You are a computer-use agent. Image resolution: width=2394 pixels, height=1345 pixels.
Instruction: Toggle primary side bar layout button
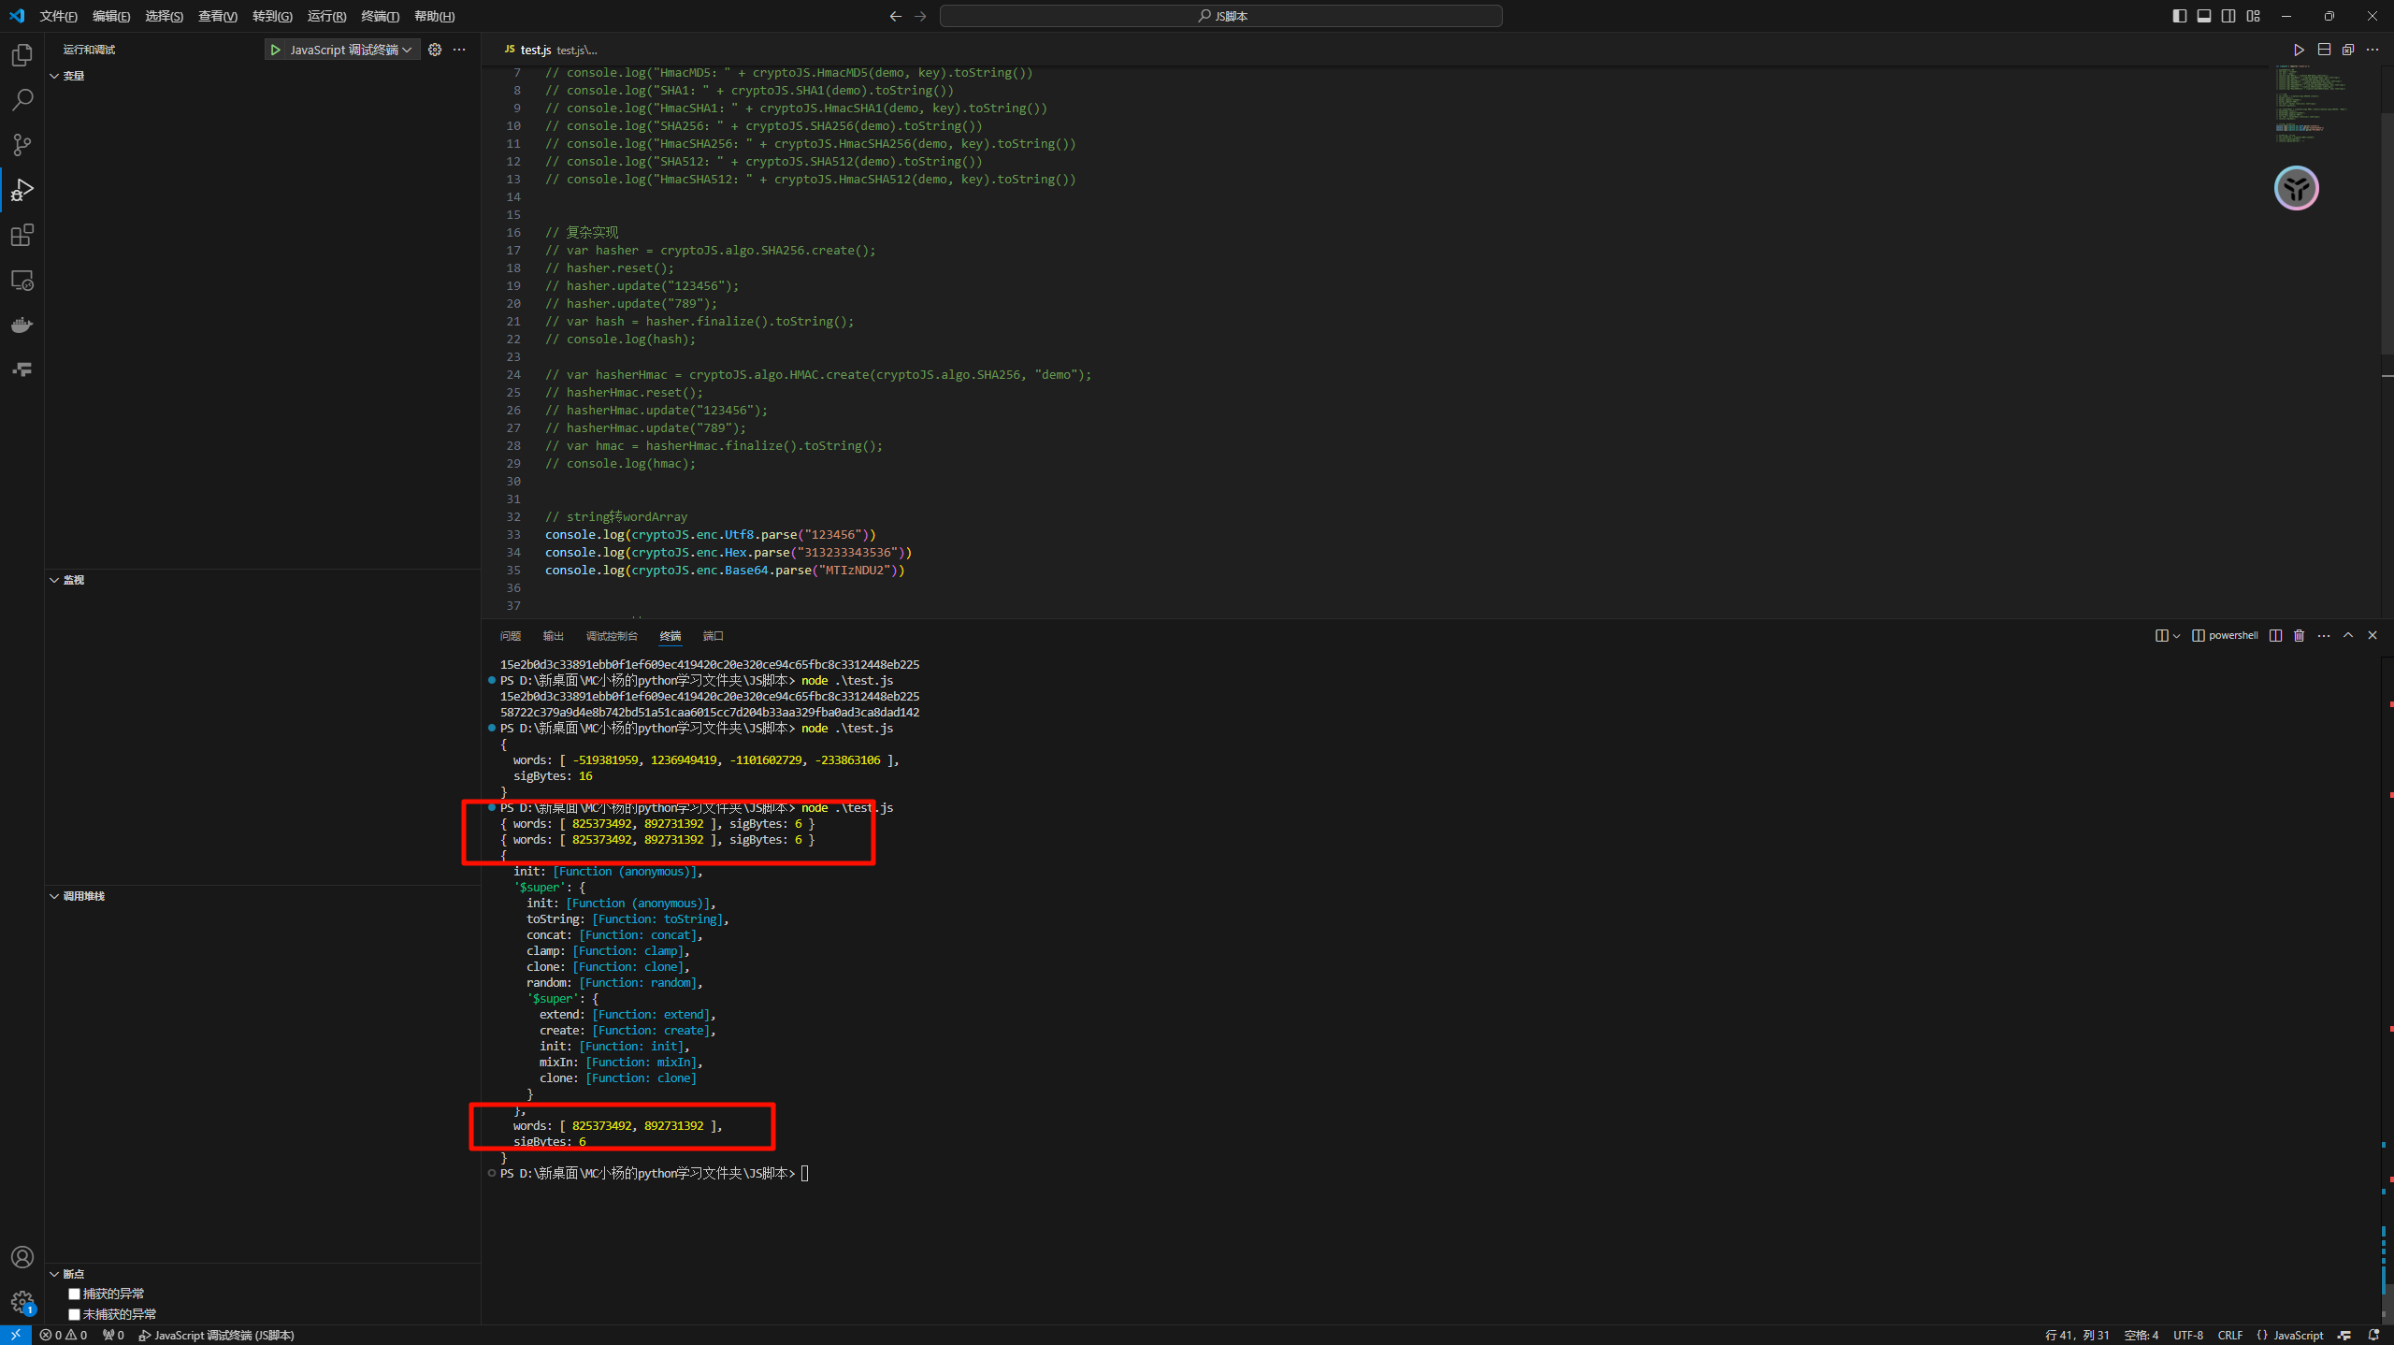coord(2179,16)
